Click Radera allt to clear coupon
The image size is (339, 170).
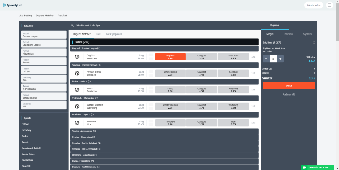click(289, 94)
